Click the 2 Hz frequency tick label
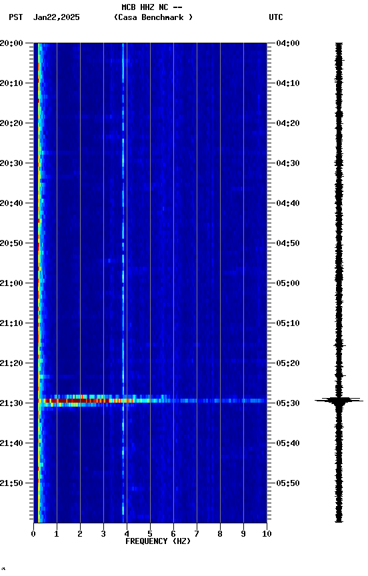This screenshot has width=368, height=576. coord(80,534)
